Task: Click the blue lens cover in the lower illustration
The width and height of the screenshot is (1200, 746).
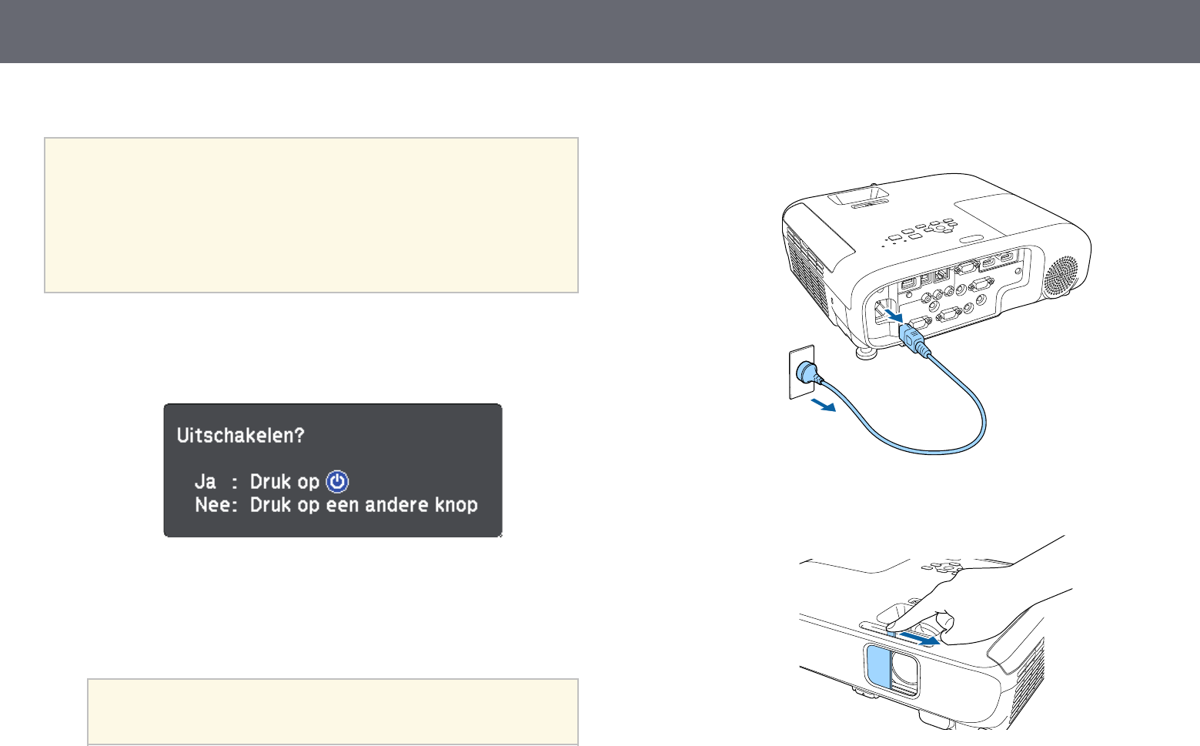Action: point(877,667)
